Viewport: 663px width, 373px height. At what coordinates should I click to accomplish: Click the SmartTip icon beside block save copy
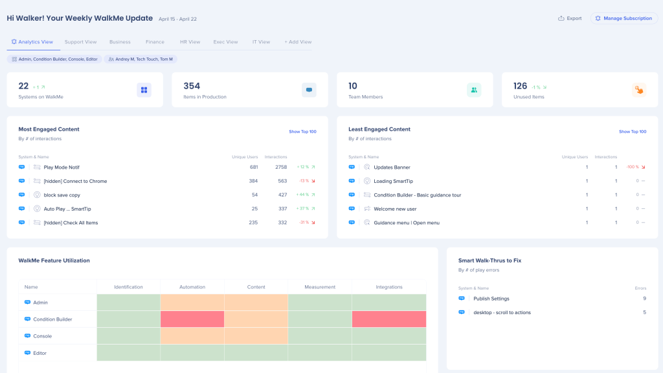point(37,195)
